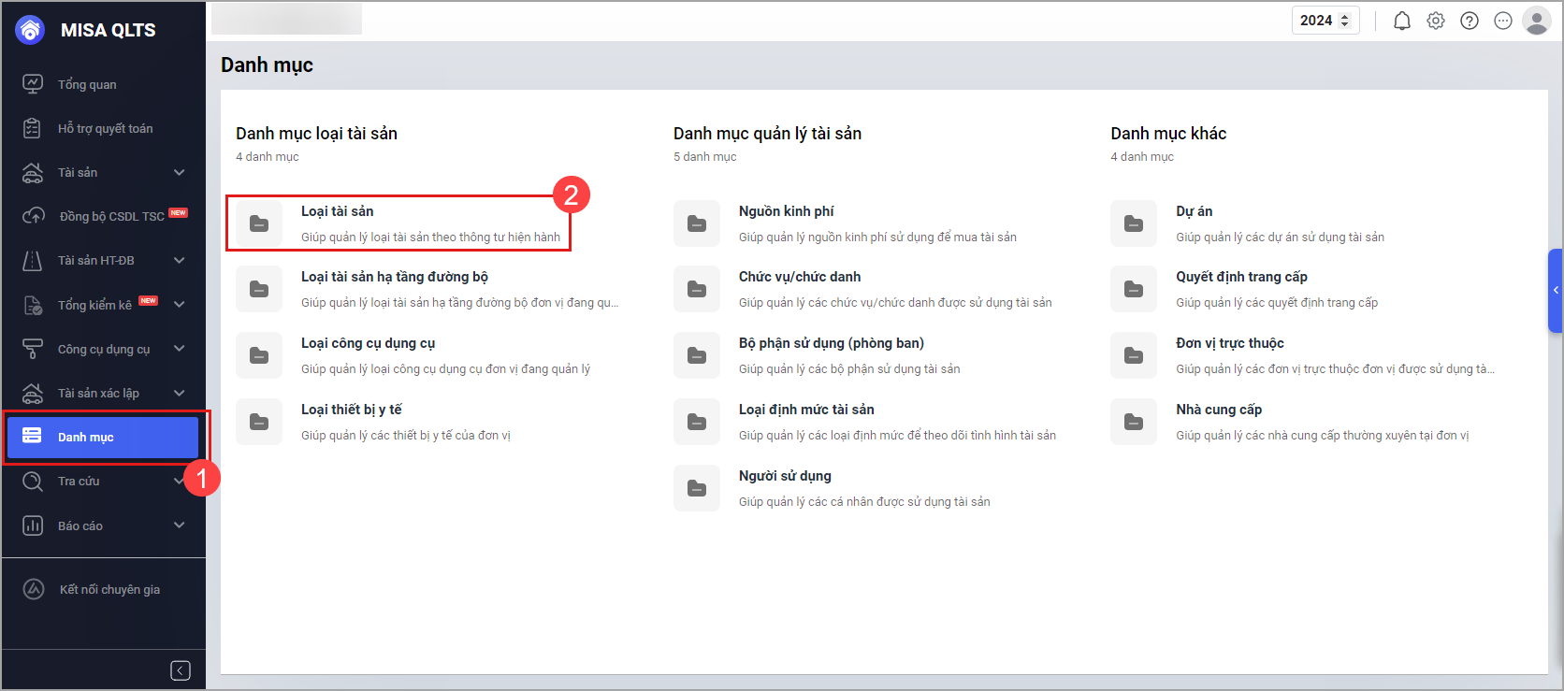Open Bộ phận sử dụng (phòng ban) category
The height and width of the screenshot is (691, 1564).
pyautogui.click(x=818, y=355)
